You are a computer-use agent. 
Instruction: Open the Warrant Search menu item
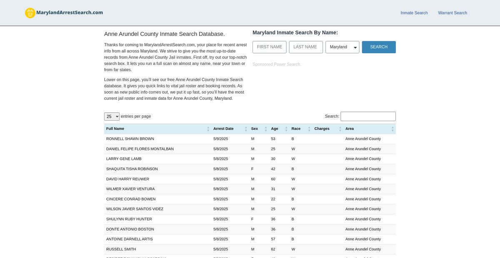(x=452, y=13)
